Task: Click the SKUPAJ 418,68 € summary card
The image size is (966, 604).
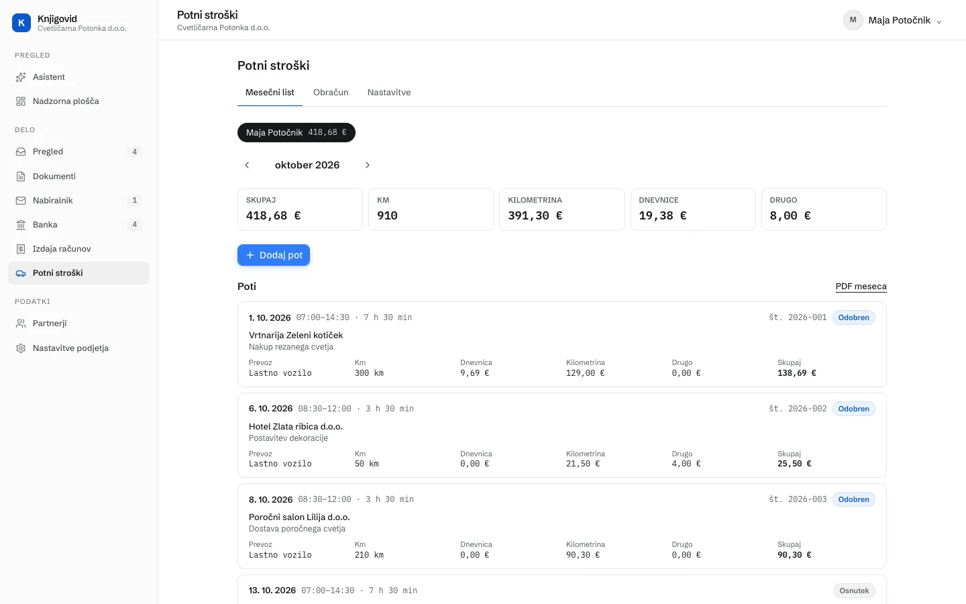Action: tap(300, 209)
